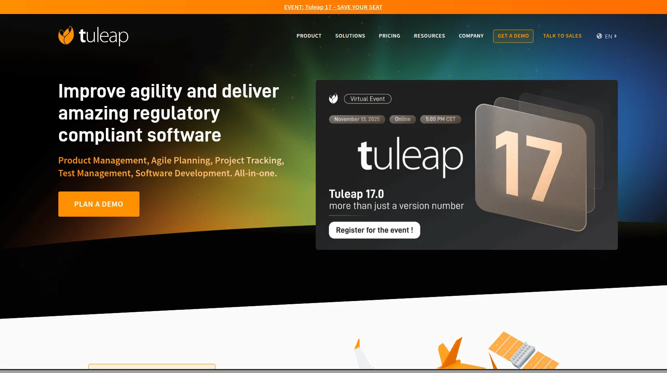667x373 pixels.
Task: Open the RESOURCES menu
Action: (429, 36)
